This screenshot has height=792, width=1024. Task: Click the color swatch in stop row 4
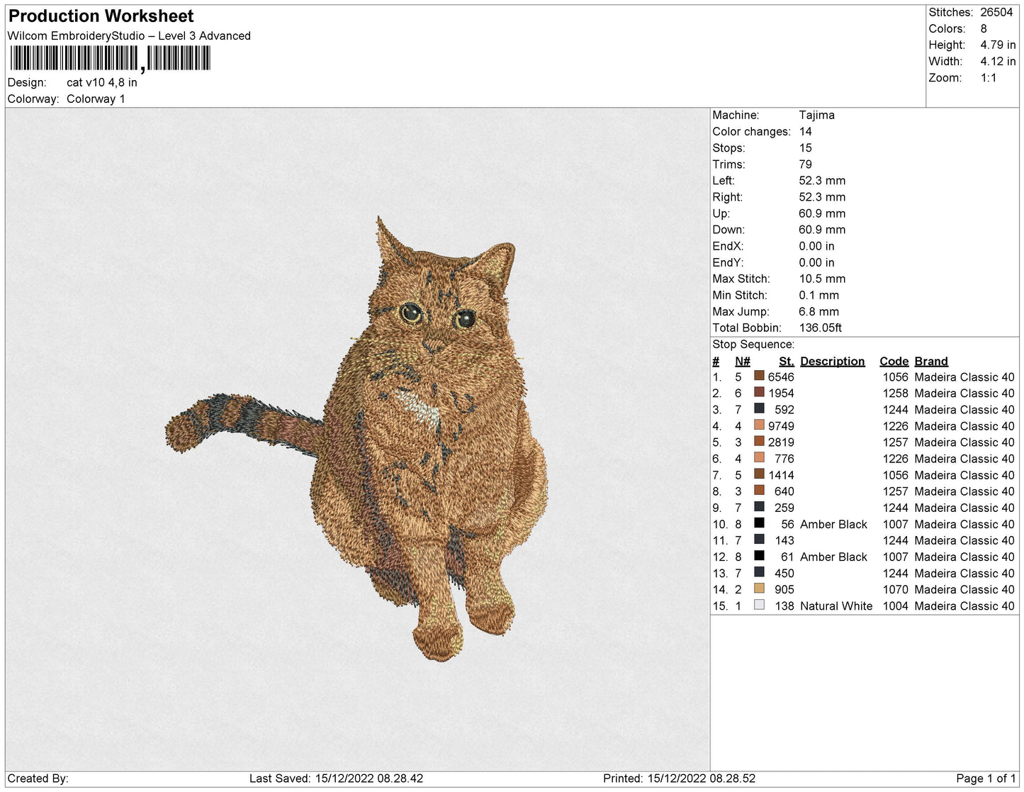pos(759,425)
